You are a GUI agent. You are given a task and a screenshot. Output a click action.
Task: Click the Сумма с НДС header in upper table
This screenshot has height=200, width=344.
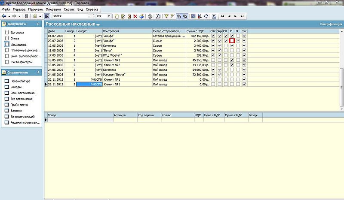(198, 31)
